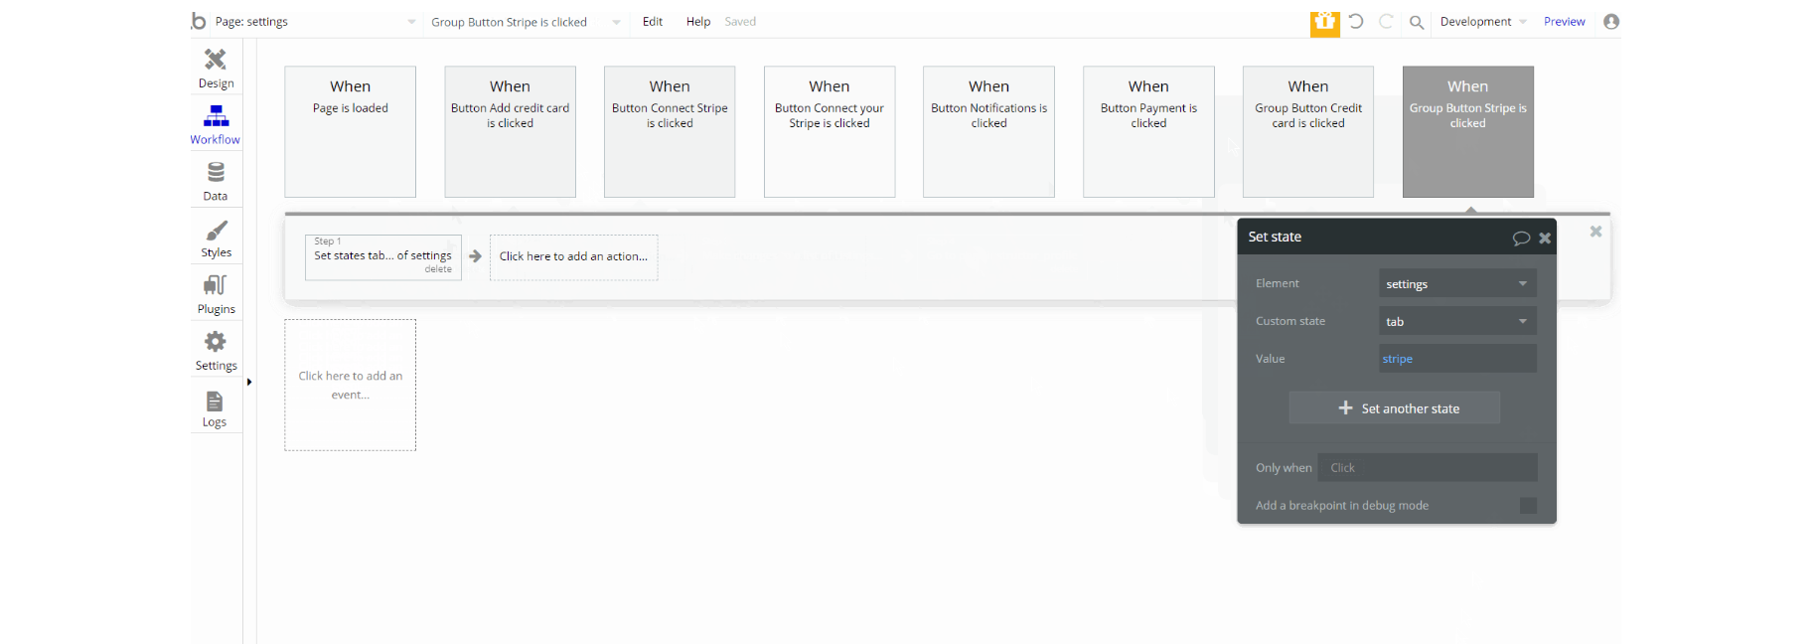This screenshot has width=1818, height=644.
Task: Open the Settings gear in sidebar
Action: 216,342
